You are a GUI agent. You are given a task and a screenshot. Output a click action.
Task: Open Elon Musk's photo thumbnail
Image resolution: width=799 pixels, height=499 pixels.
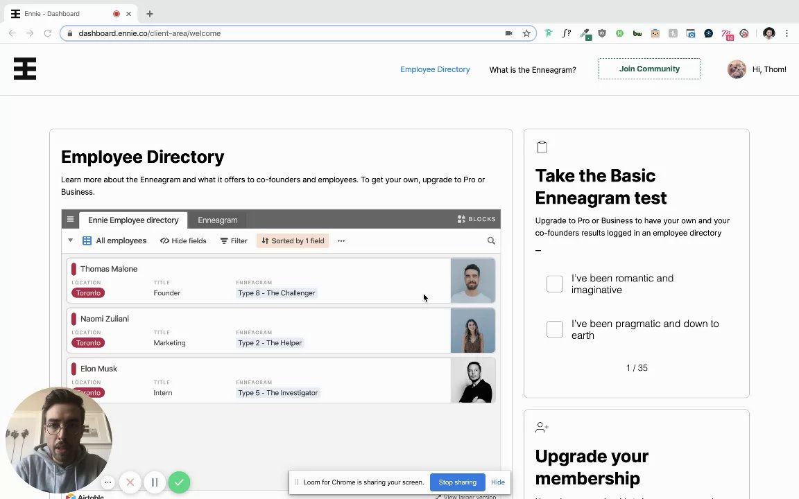[x=473, y=380]
